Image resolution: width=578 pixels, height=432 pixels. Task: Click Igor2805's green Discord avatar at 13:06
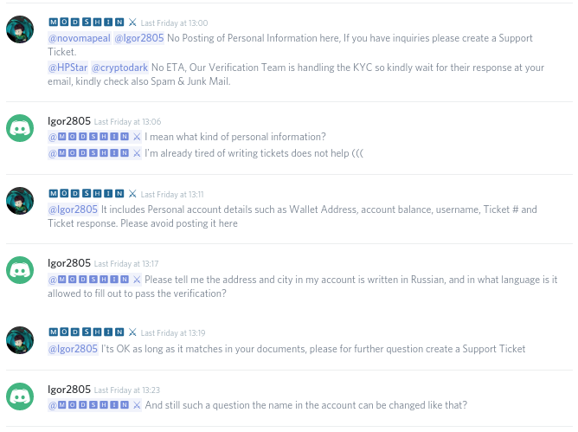(20, 128)
